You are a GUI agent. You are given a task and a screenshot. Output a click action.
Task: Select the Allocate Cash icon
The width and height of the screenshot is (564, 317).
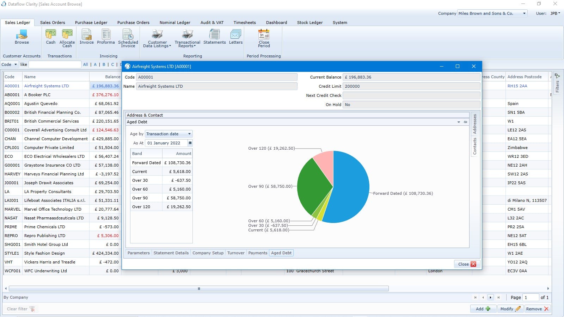tap(67, 38)
